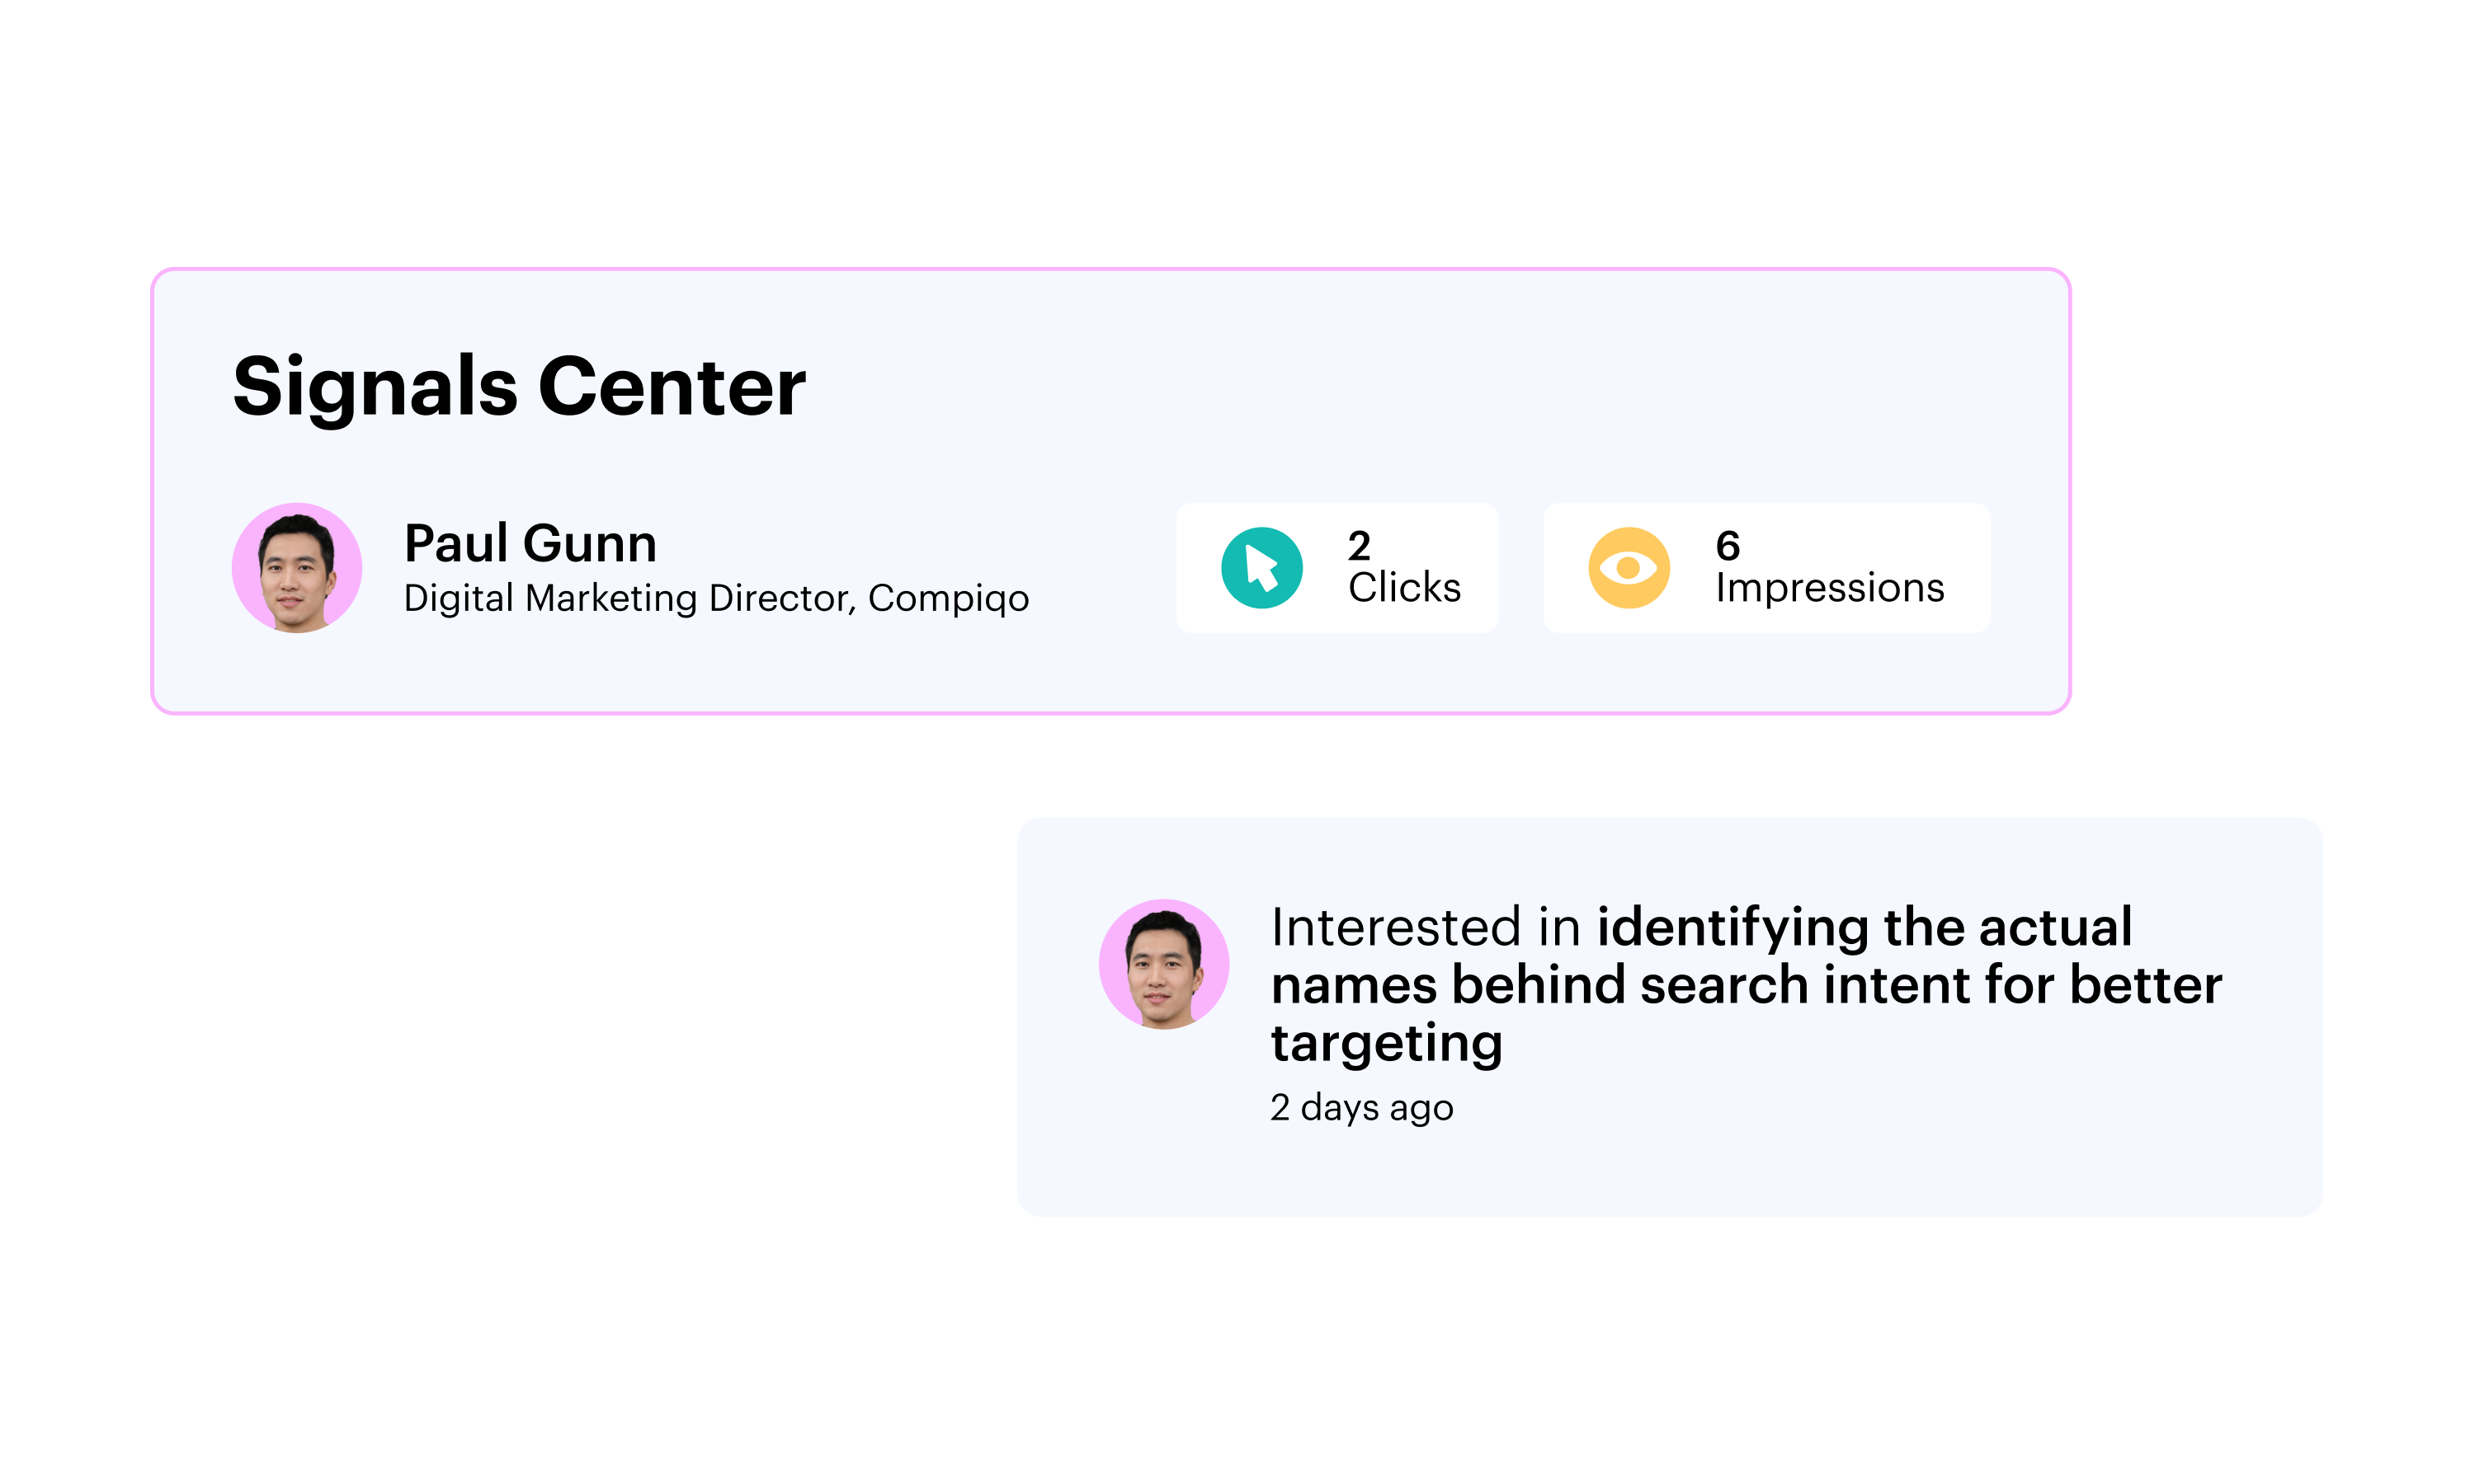Click the teal cursor Clicks icon
2475x1484 pixels.
[1261, 568]
